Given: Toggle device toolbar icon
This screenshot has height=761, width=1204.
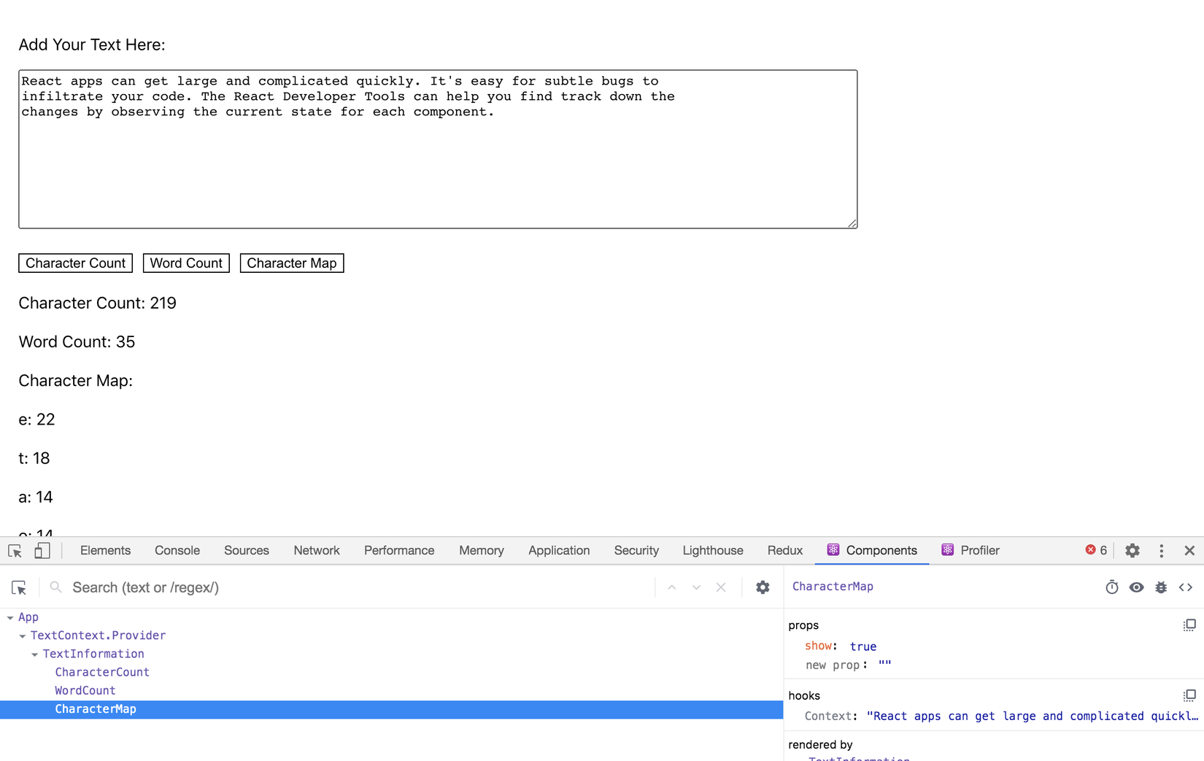Looking at the screenshot, I should [42, 551].
